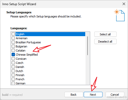Screen dimensions: 128x100
Task: Enable the Armenian language checkbox
Action: (13, 38)
